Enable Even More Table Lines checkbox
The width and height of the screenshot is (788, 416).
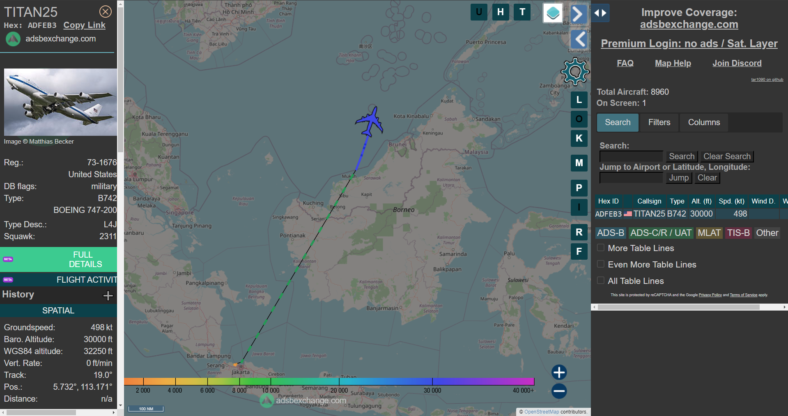tap(601, 264)
